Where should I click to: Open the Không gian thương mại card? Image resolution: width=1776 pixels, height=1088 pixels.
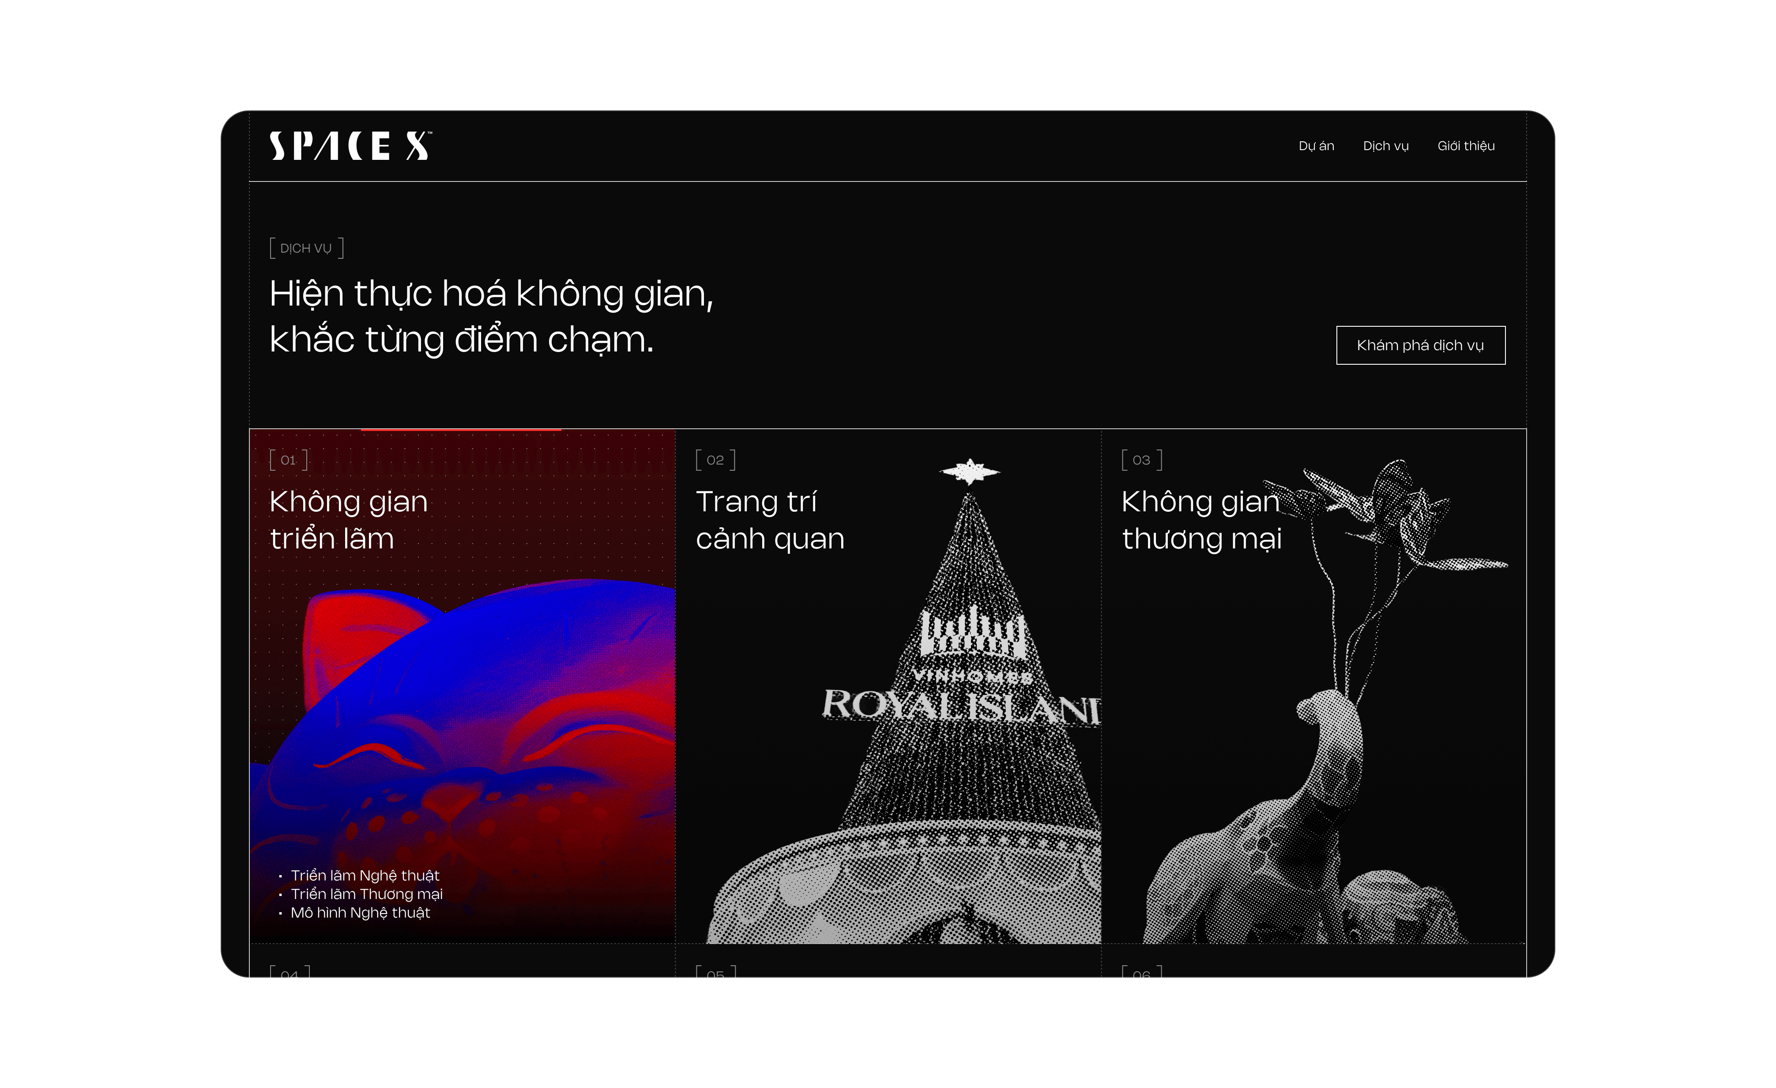[x=1313, y=686]
